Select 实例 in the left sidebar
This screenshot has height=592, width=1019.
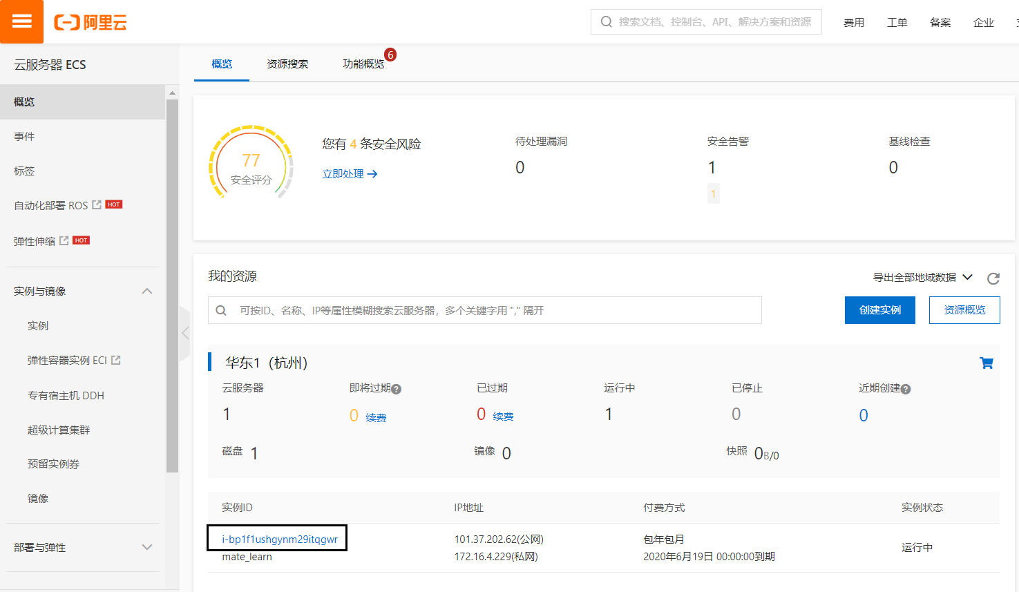point(38,325)
